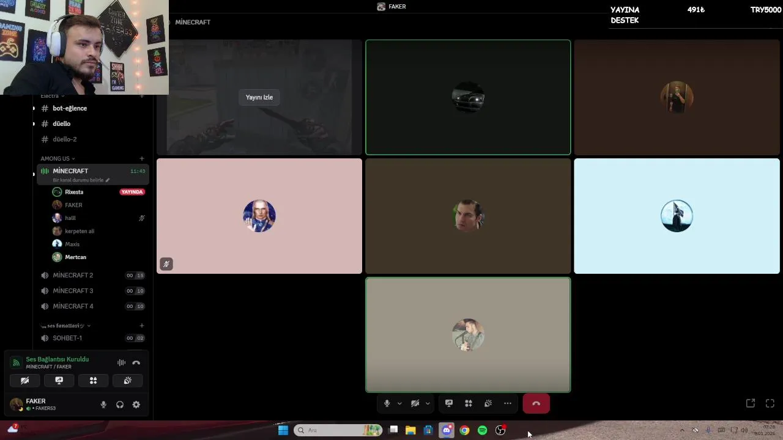Deafen with headphones icon in user panel
The height and width of the screenshot is (440, 783).
[x=120, y=405]
